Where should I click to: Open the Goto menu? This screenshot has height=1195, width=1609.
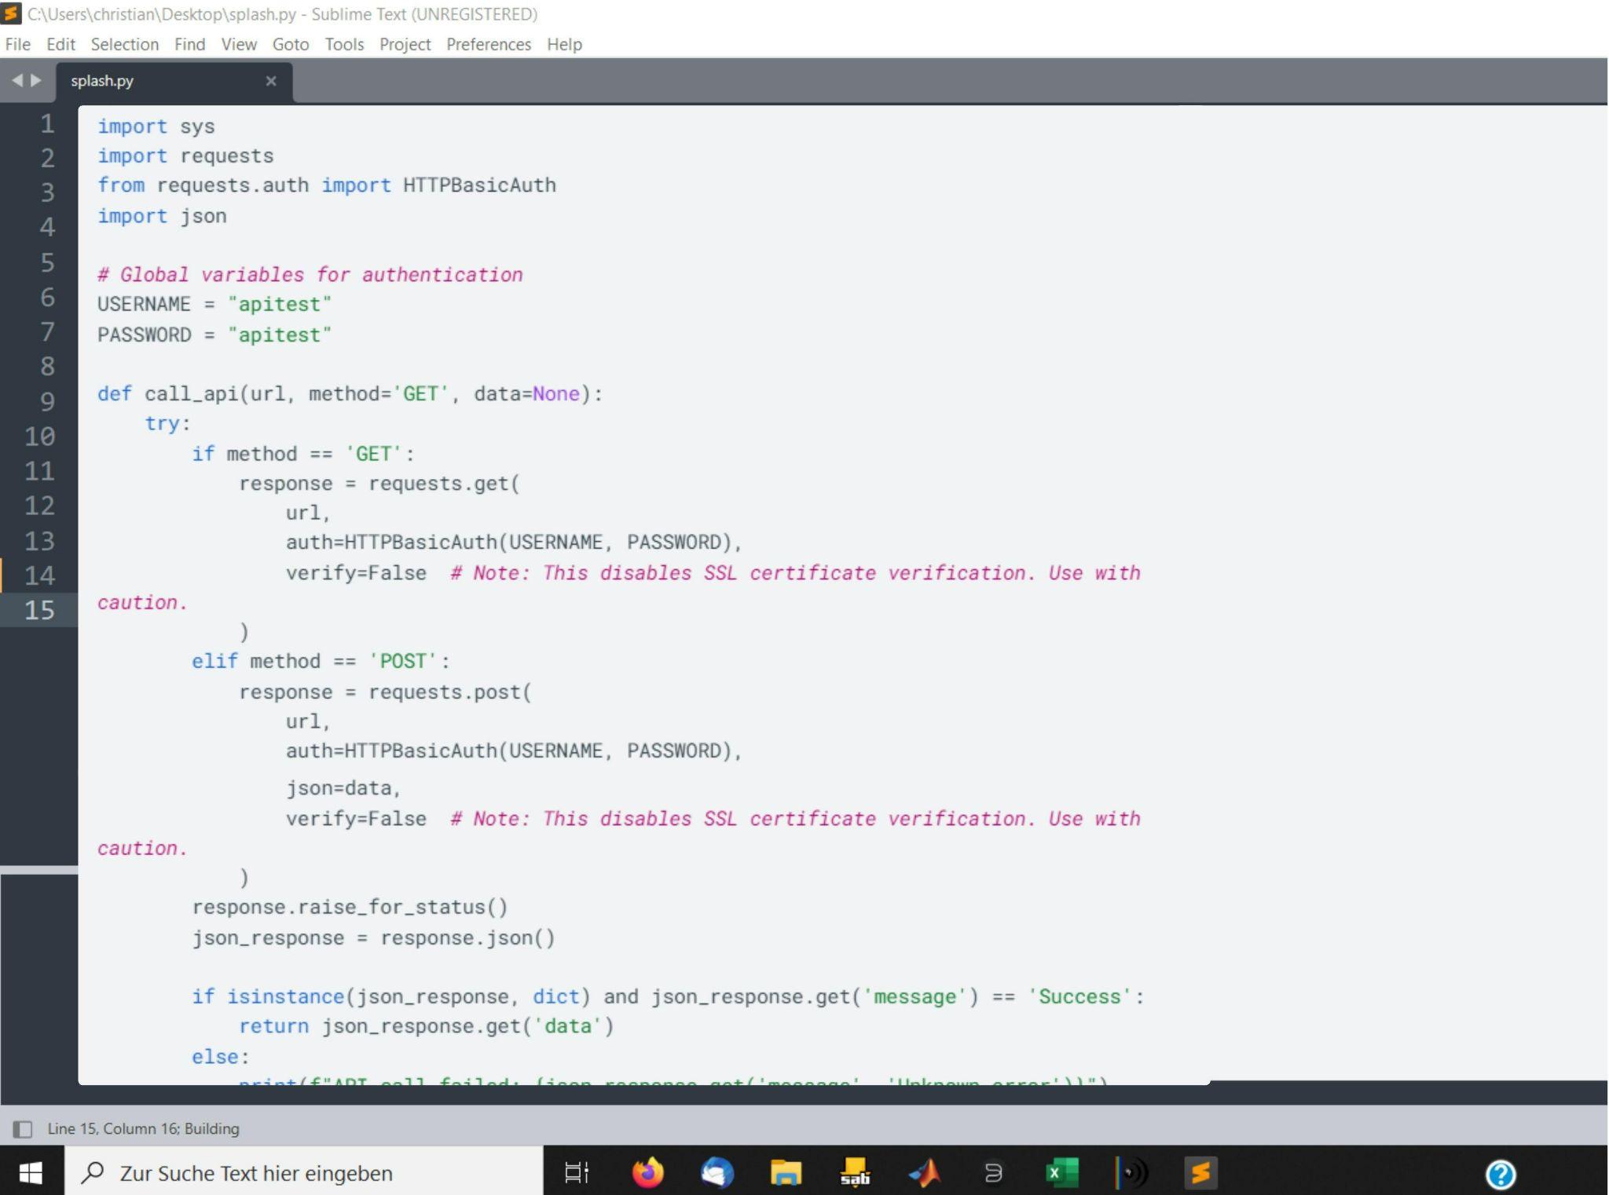point(290,44)
